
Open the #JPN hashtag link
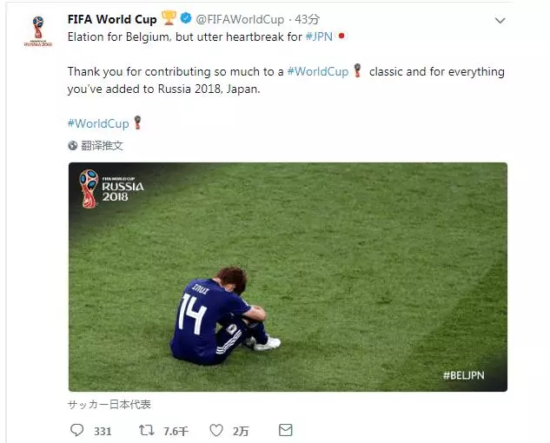click(x=319, y=36)
